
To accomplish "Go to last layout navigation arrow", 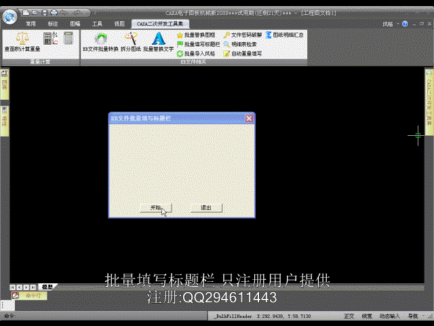I will point(33,287).
